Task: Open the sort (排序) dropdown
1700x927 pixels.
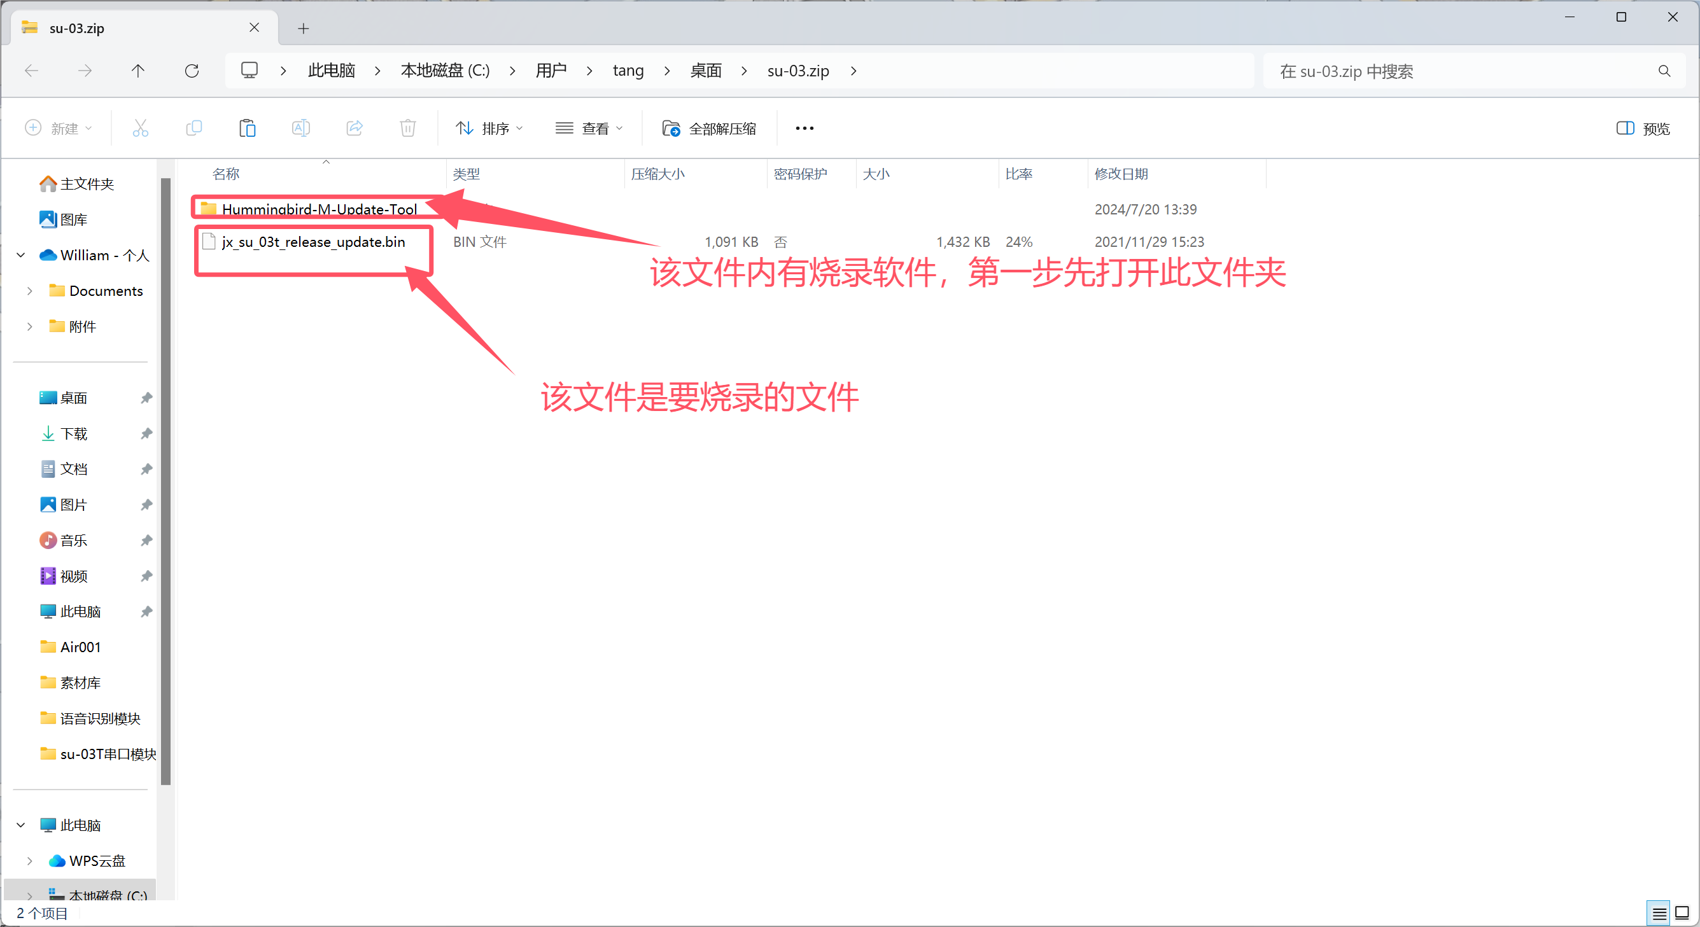Action: [x=489, y=128]
